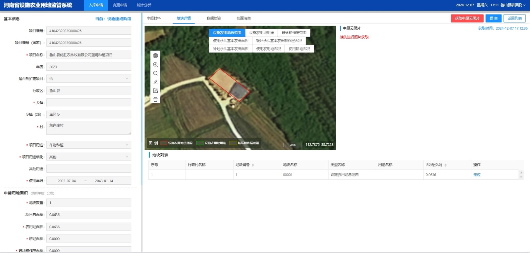Click red legend swatch 设施农用地总范围
This screenshot has width=530, height=253.
click(x=164, y=143)
